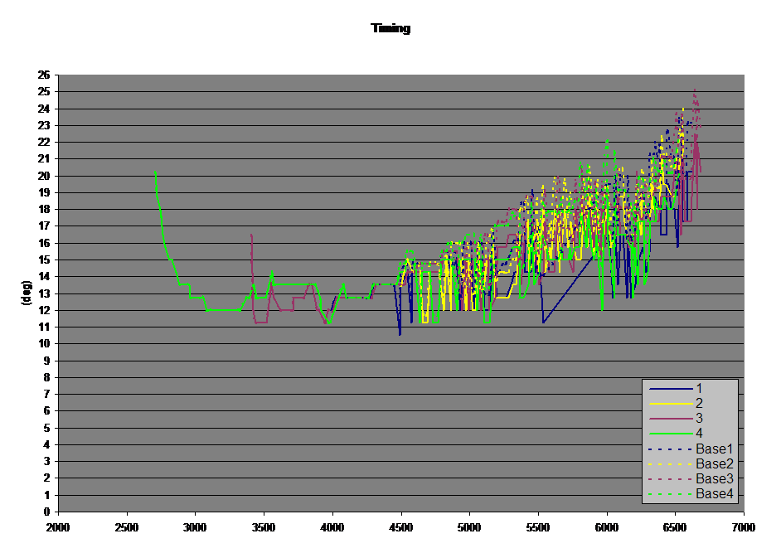The height and width of the screenshot is (553, 781).
Task: Click the dashed green legend line for Base4
Action: (x=671, y=494)
